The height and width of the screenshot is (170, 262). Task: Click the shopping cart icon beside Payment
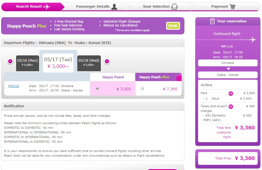tap(232, 7)
